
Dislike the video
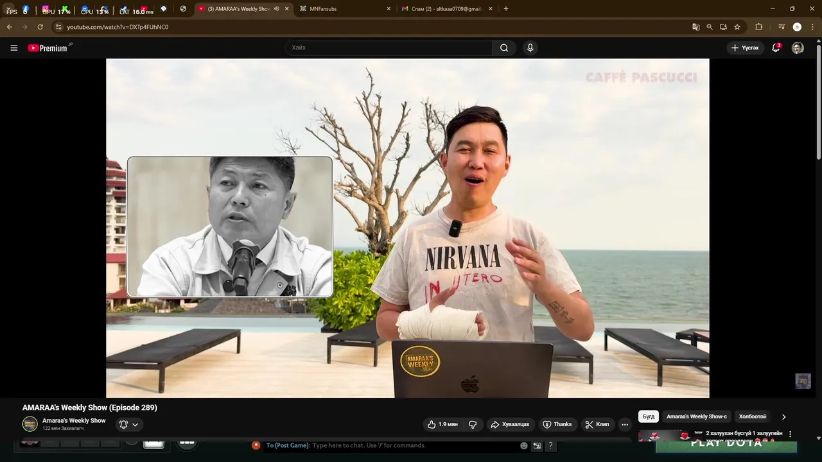point(473,424)
